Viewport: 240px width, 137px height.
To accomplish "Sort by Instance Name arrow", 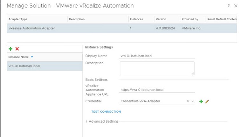I will [x=32, y=57].
